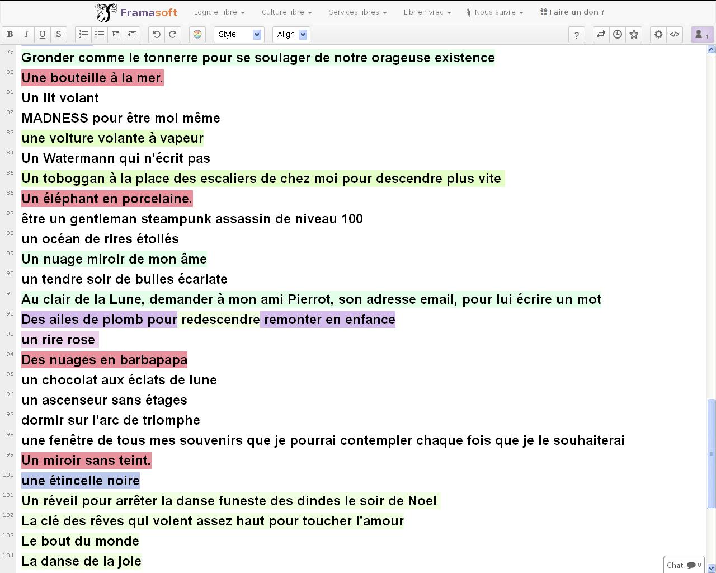The height and width of the screenshot is (573, 716).
Task: Toggle italic formatting
Action: (x=26, y=35)
